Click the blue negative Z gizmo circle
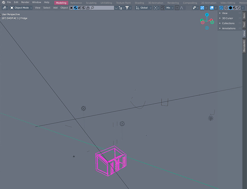This screenshot has width=247, height=189. point(207,28)
